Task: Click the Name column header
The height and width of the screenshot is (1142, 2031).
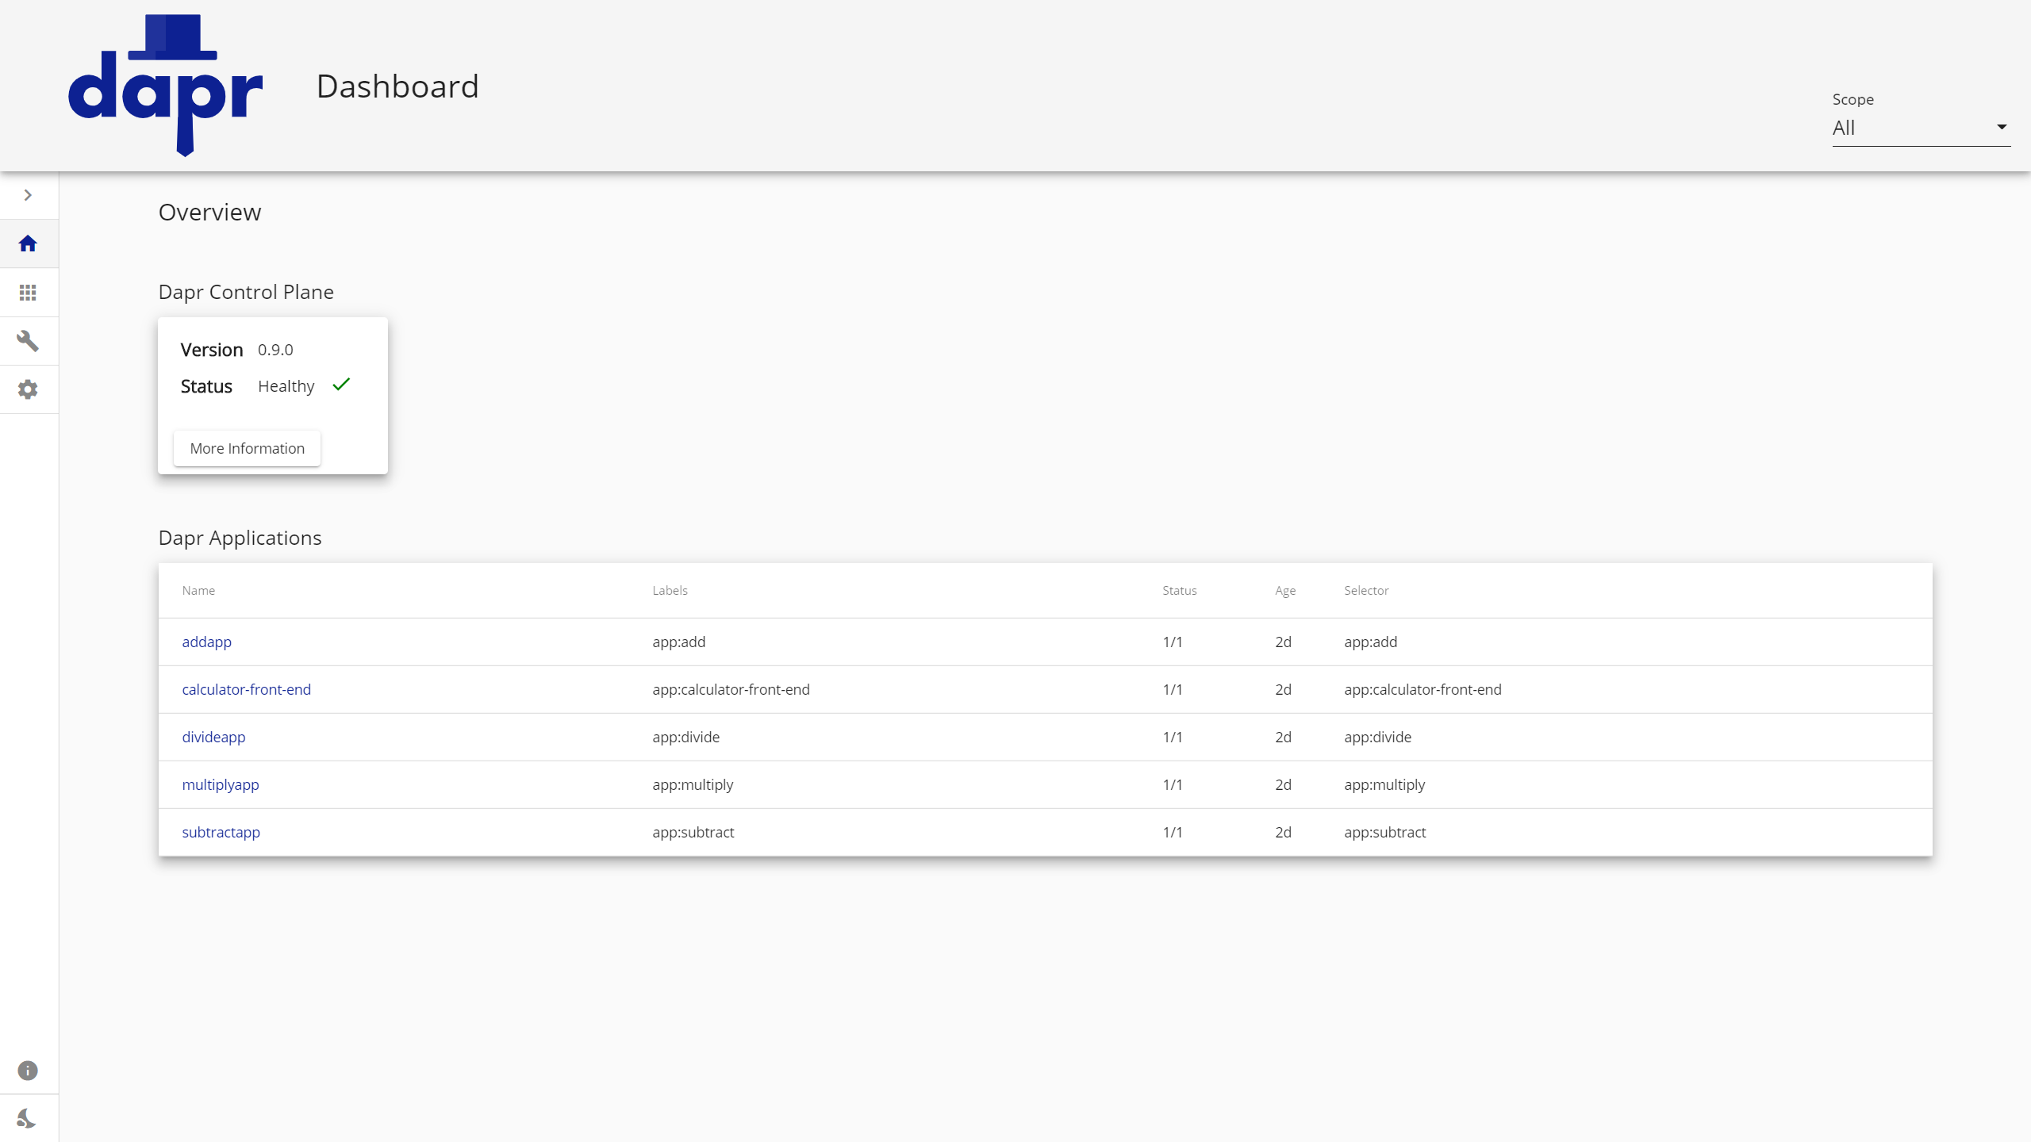Action: coord(198,590)
